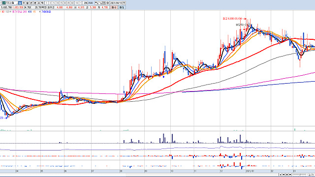Switch to tick (틱) chart period
The image size is (315, 177).
coord(42,3)
